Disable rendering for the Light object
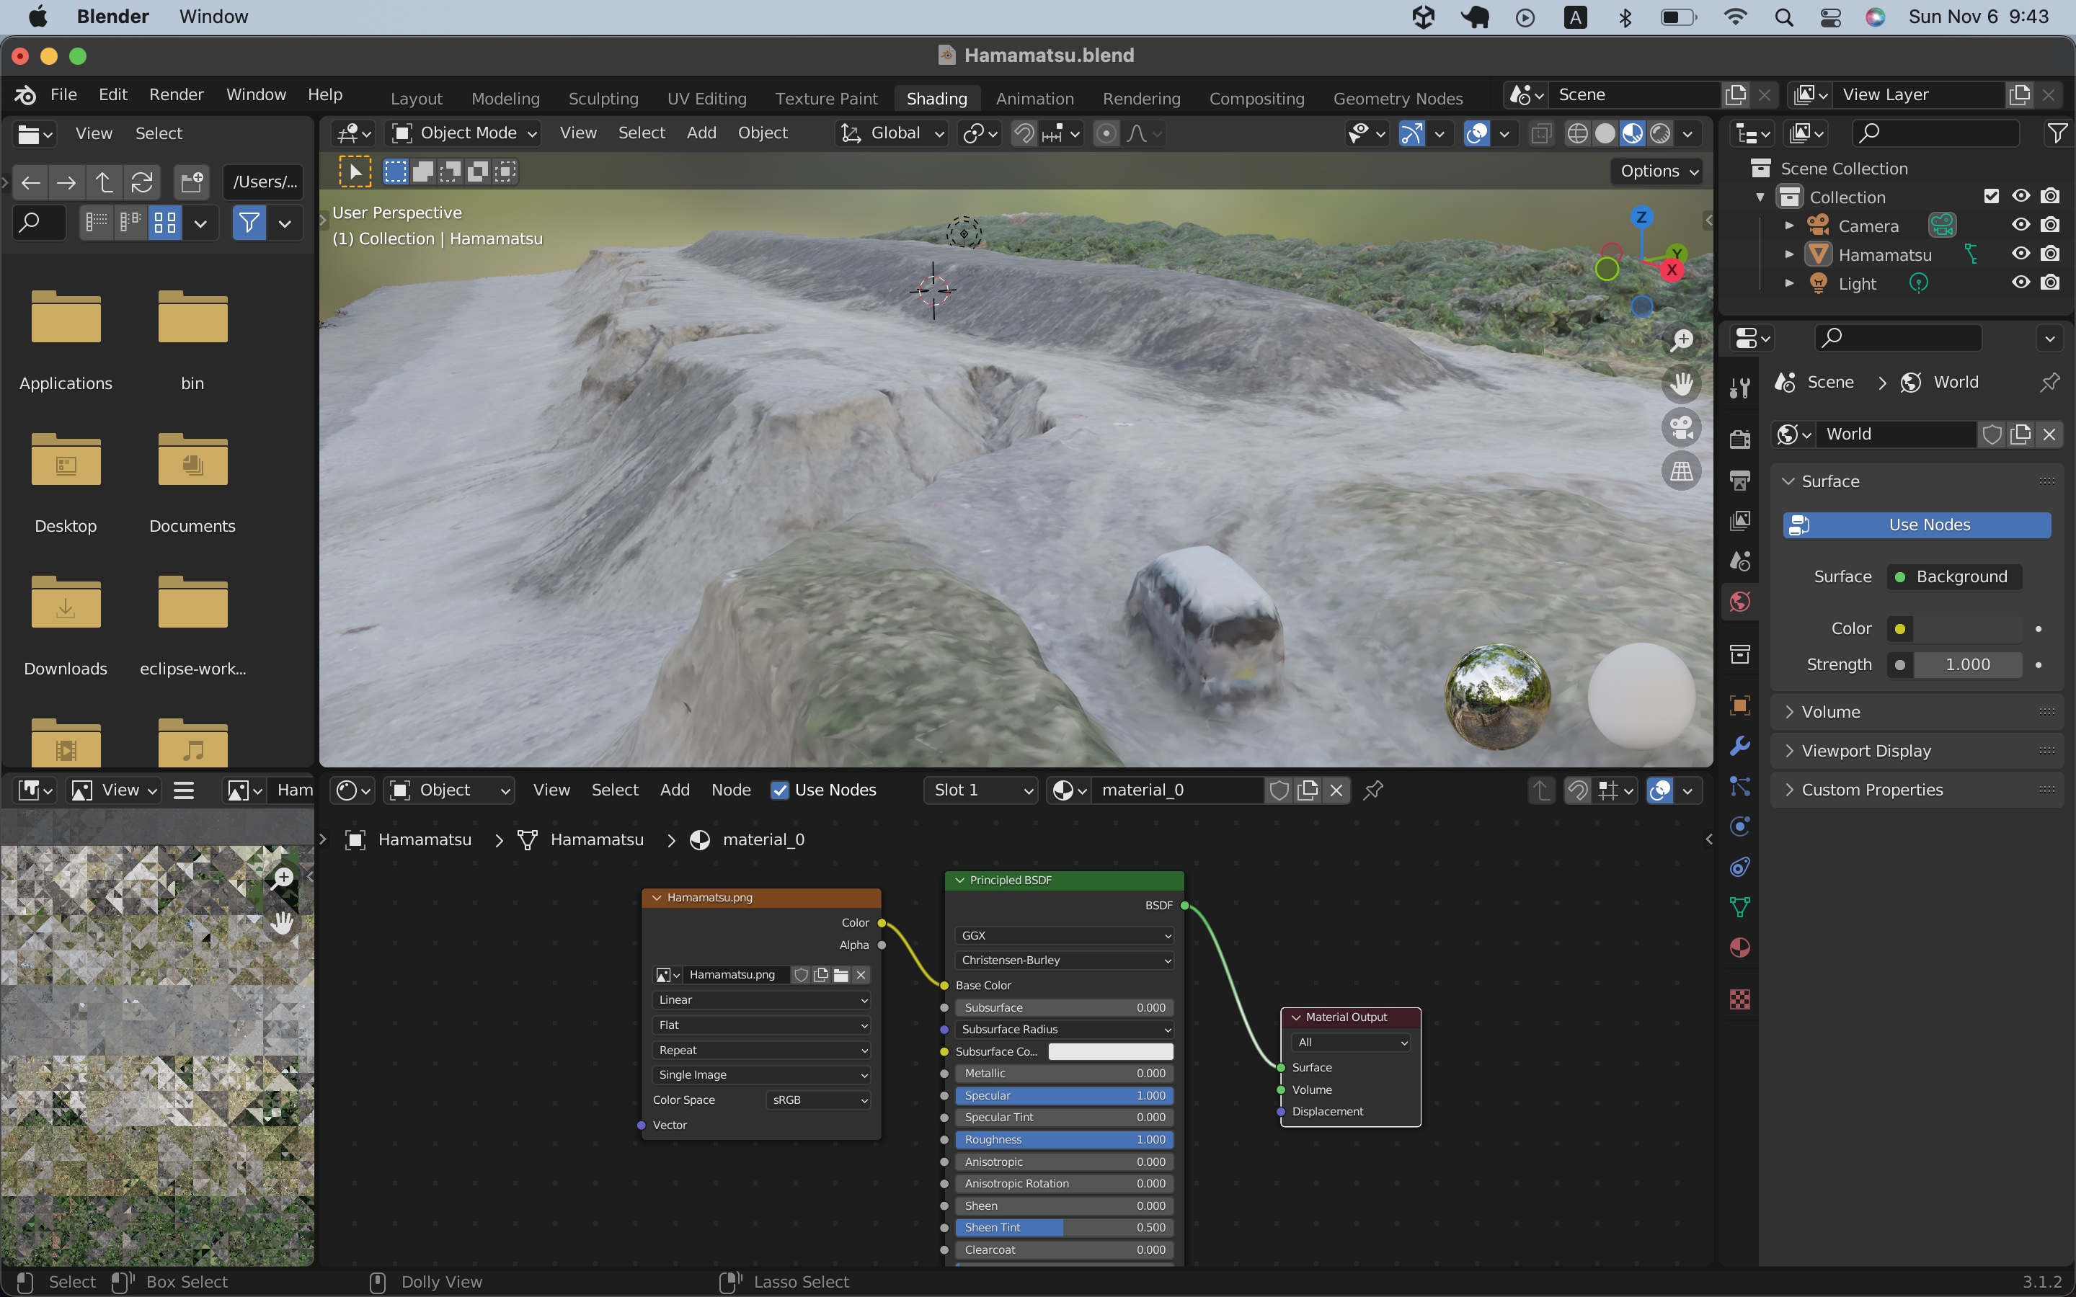Image resolution: width=2076 pixels, height=1297 pixels. tap(2050, 282)
